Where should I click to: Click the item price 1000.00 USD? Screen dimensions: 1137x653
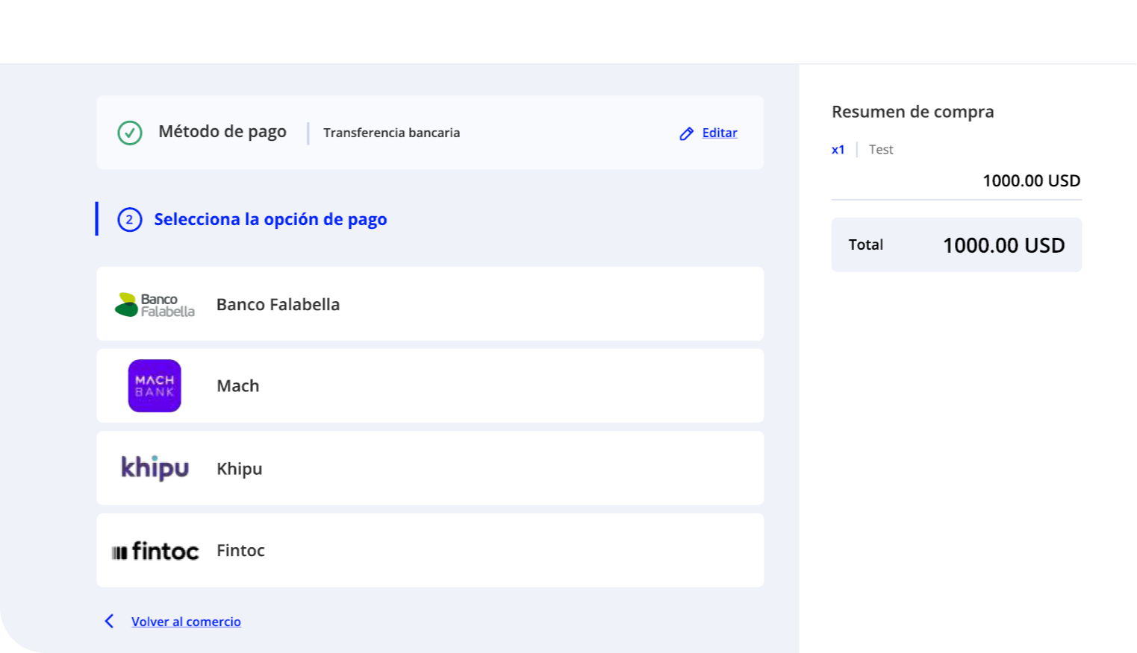pyautogui.click(x=1031, y=181)
